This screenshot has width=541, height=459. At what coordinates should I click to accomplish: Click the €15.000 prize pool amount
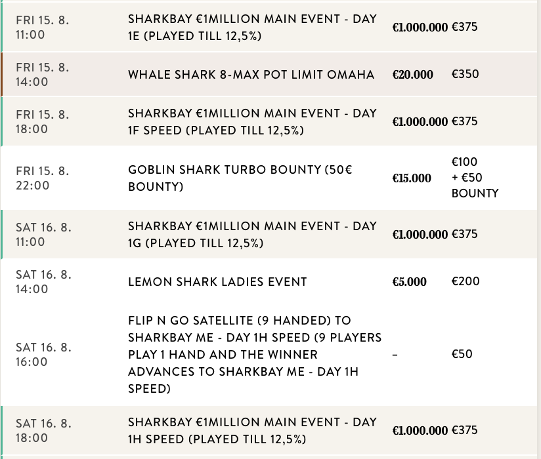coord(412,178)
